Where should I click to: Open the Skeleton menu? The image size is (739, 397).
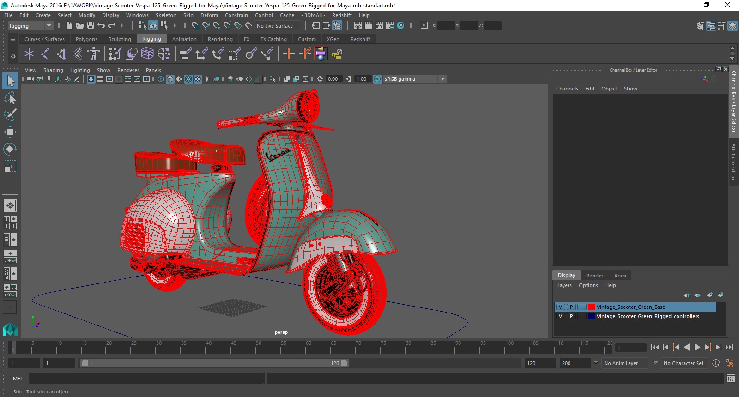166,15
